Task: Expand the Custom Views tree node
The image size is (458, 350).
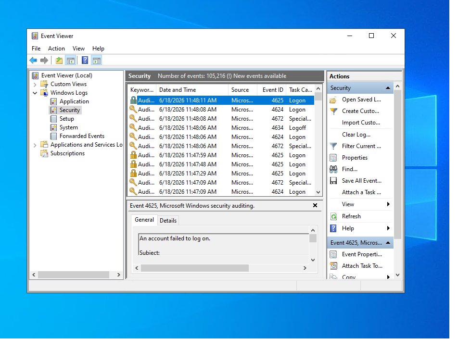Action: (x=35, y=84)
